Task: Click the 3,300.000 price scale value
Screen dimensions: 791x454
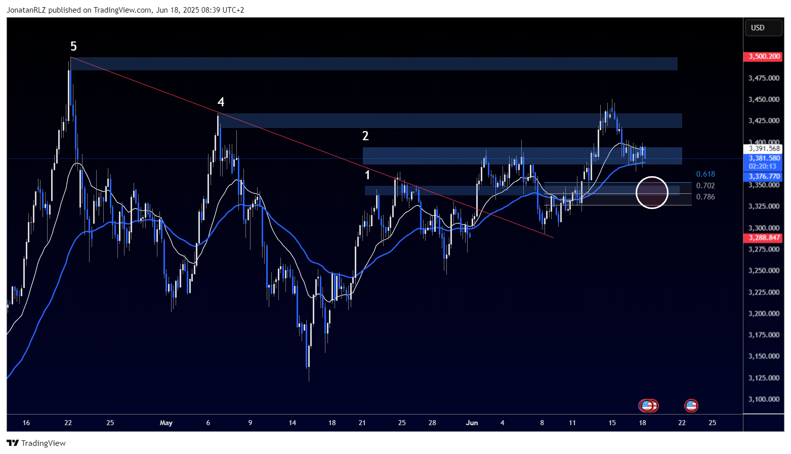Action: tap(764, 228)
